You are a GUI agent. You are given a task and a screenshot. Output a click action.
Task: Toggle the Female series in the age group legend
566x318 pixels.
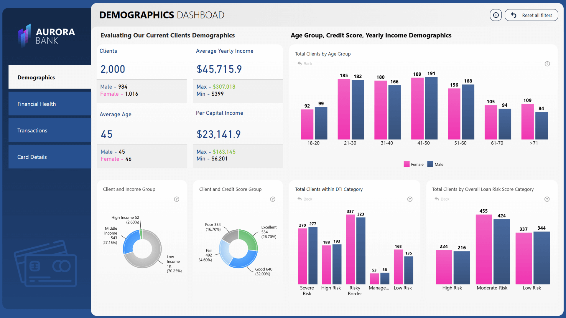pyautogui.click(x=414, y=164)
